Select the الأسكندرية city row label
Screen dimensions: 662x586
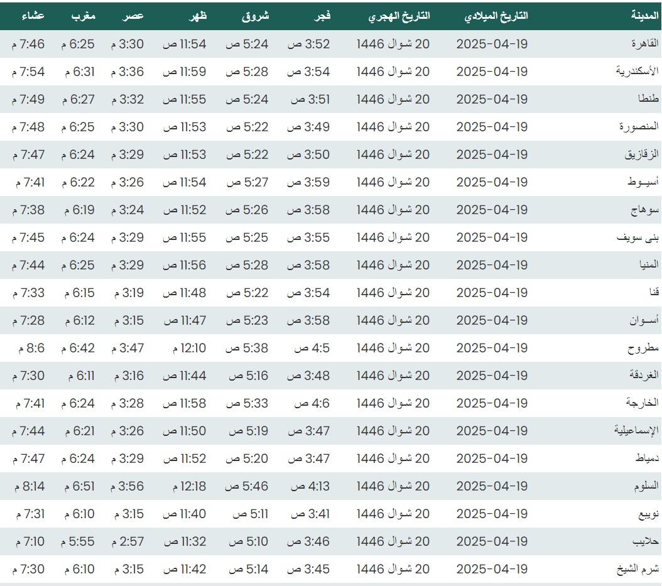click(x=638, y=72)
